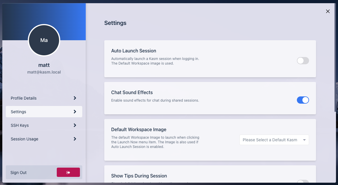The width and height of the screenshot is (338, 185).
Task: Click the matt@kasm.local email text
Action: click(x=44, y=72)
